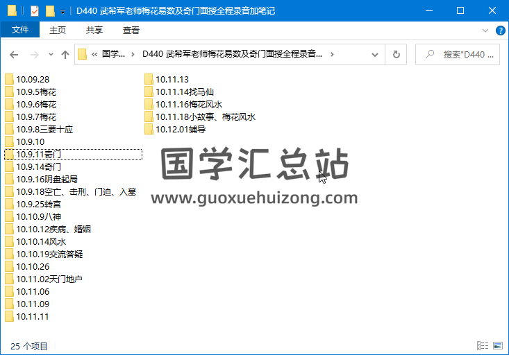Go up one folder level

[65, 55]
